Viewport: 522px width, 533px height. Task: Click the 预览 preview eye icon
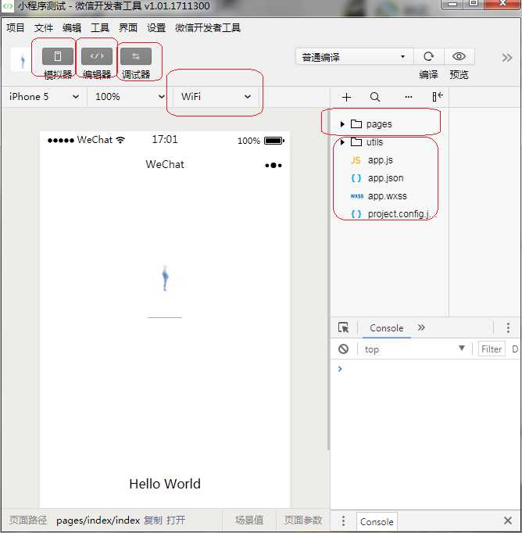point(459,56)
